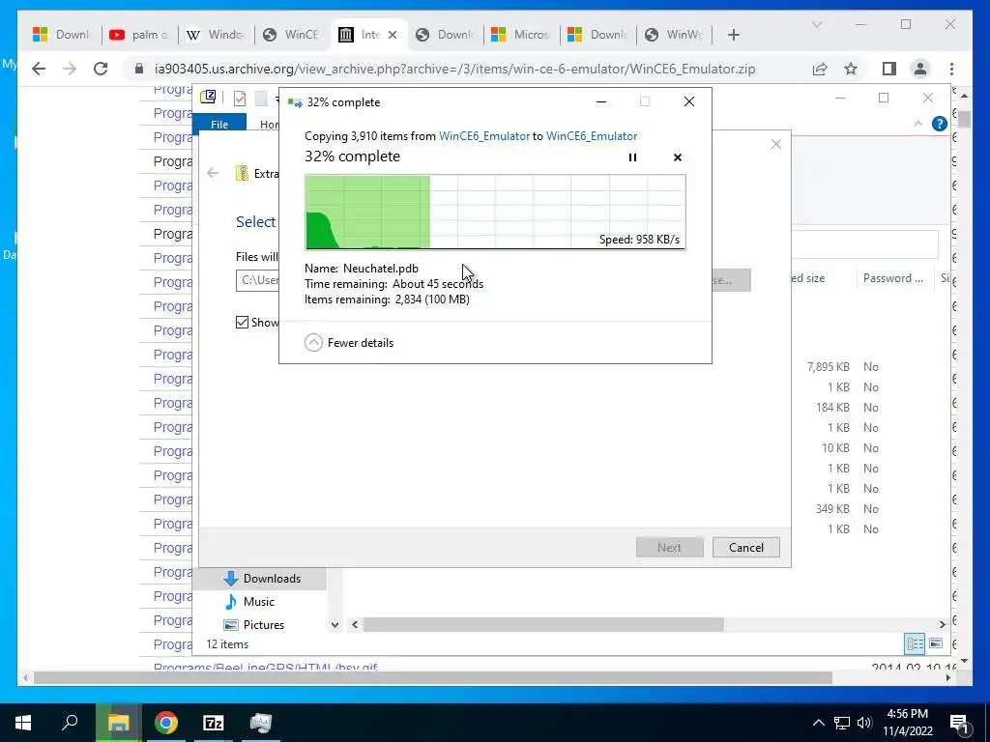Image resolution: width=990 pixels, height=742 pixels.
Task: Close the Extract wizard dialog
Action: (x=776, y=145)
